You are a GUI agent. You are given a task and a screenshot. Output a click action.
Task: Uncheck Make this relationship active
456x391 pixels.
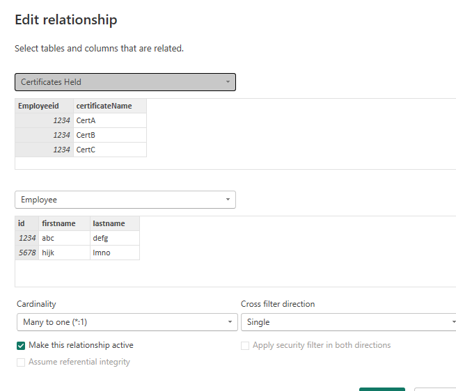[x=21, y=346]
